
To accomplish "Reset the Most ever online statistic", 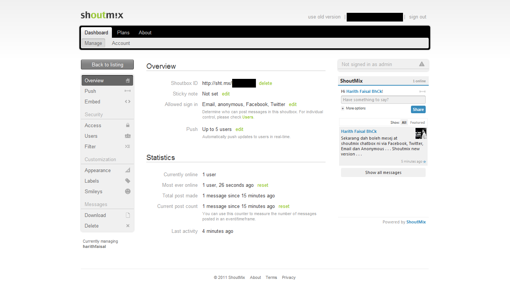I will point(263,185).
